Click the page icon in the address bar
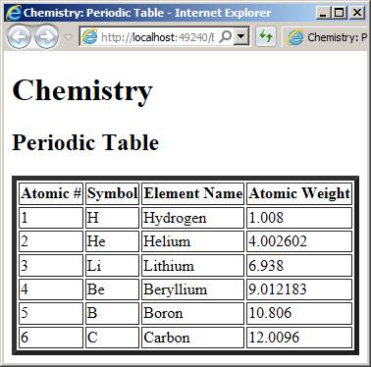The height and width of the screenshot is (367, 371). coord(89,37)
